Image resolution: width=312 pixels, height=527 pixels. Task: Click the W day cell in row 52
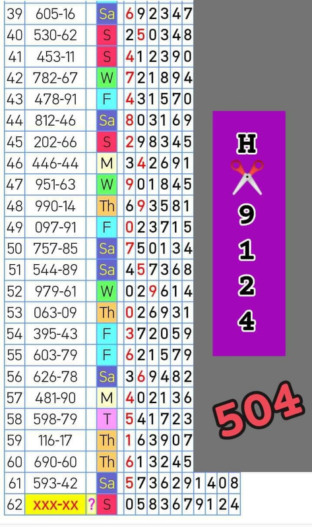coord(107,291)
